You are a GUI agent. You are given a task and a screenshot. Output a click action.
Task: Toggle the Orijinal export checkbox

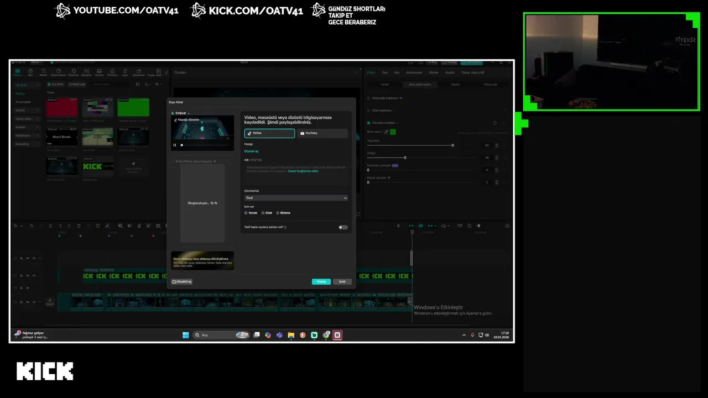(173, 113)
